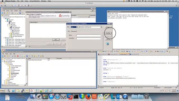Select the Saved Queries node
The height and width of the screenshot is (101, 179).
point(9,60)
